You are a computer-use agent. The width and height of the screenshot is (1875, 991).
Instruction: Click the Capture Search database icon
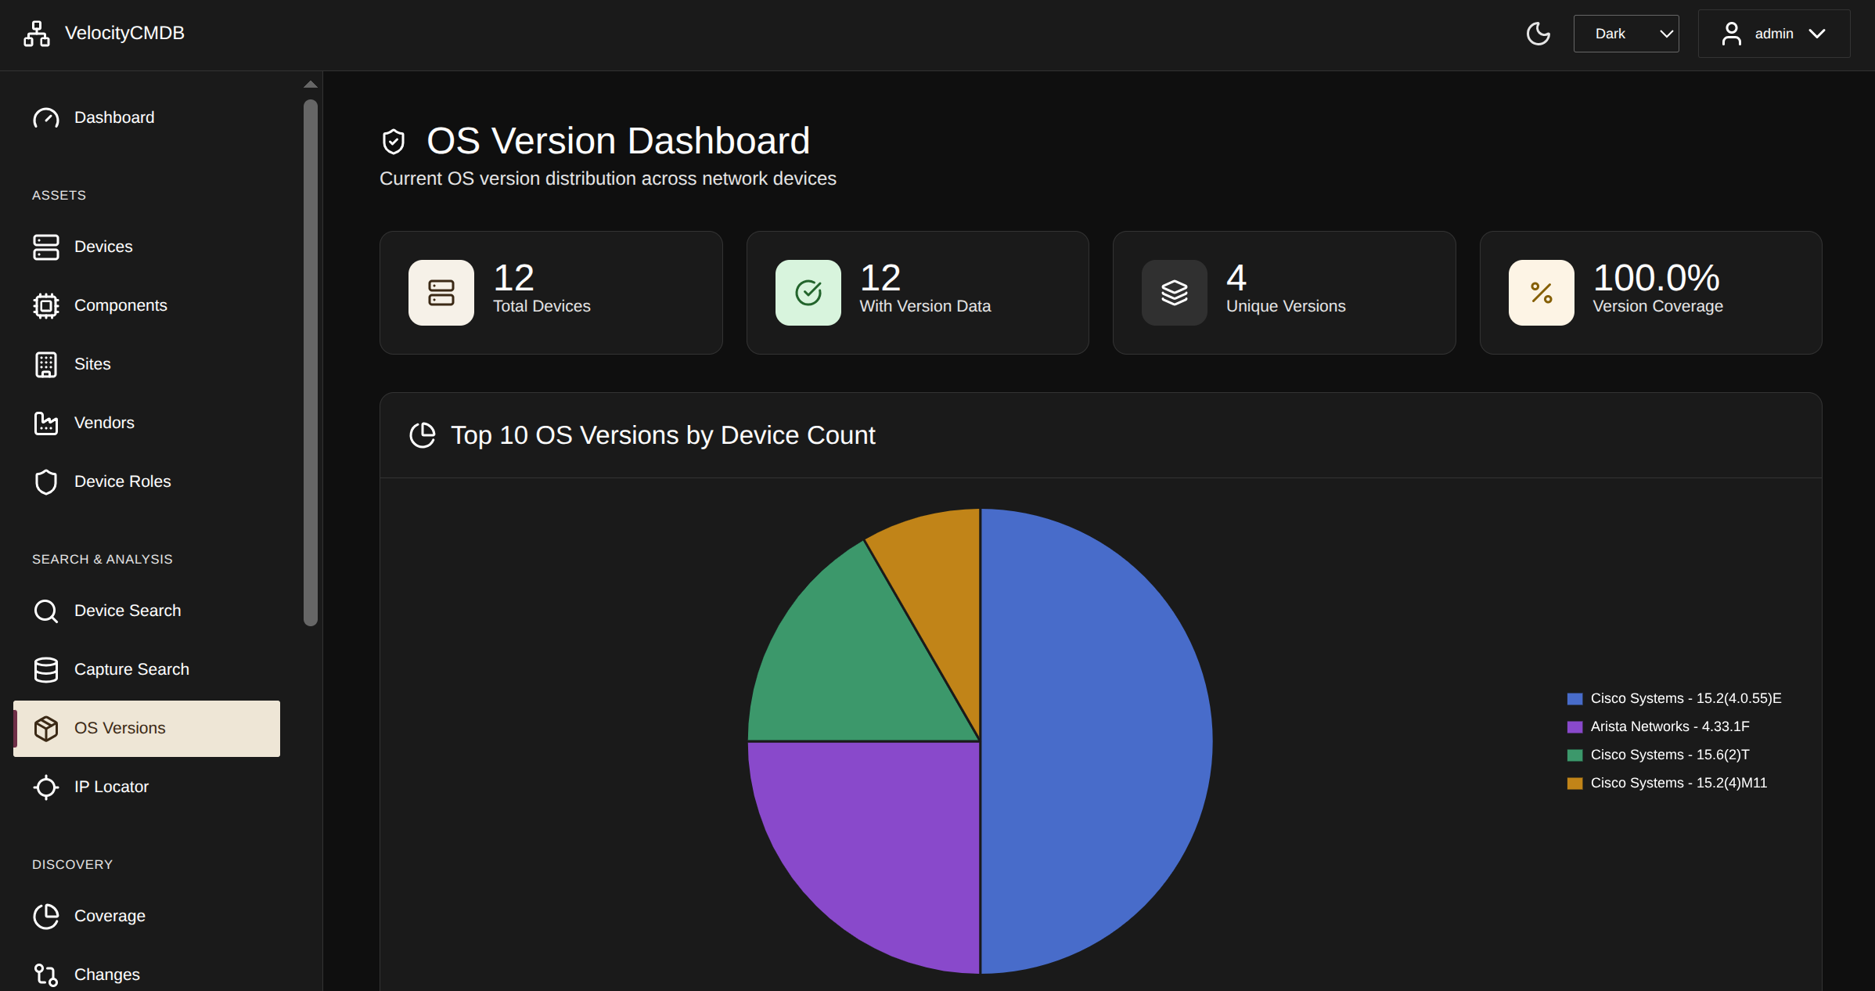pos(46,669)
